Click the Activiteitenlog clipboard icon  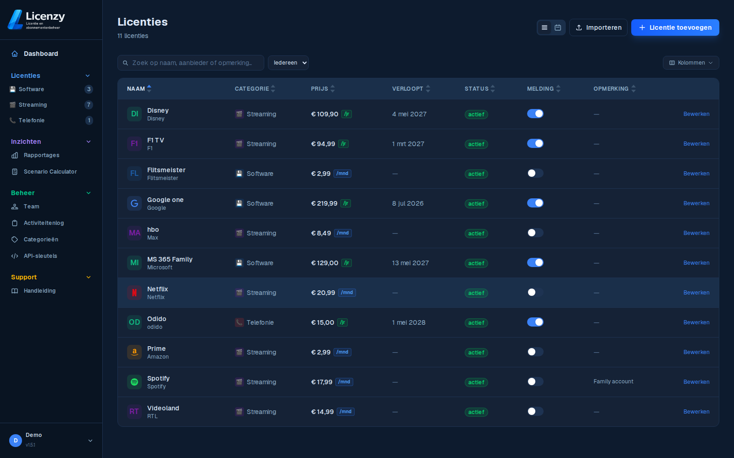(x=15, y=223)
